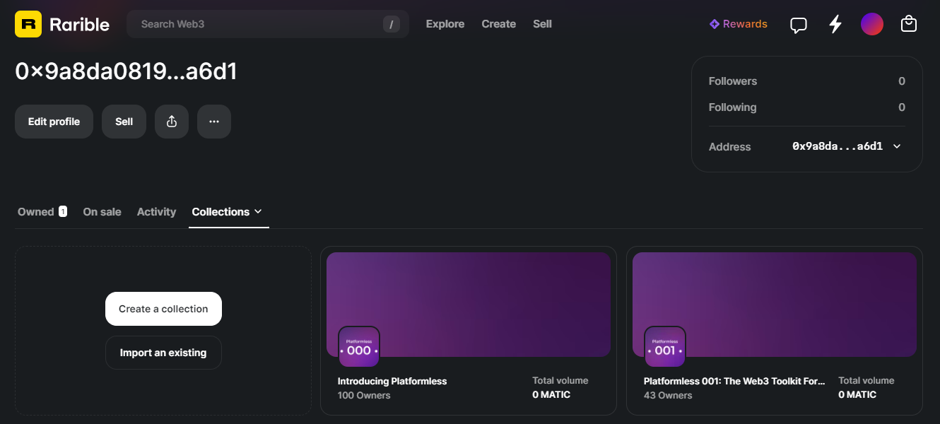Open the lightning bolt activity icon
Viewport: 940px width, 424px height.
[835, 24]
